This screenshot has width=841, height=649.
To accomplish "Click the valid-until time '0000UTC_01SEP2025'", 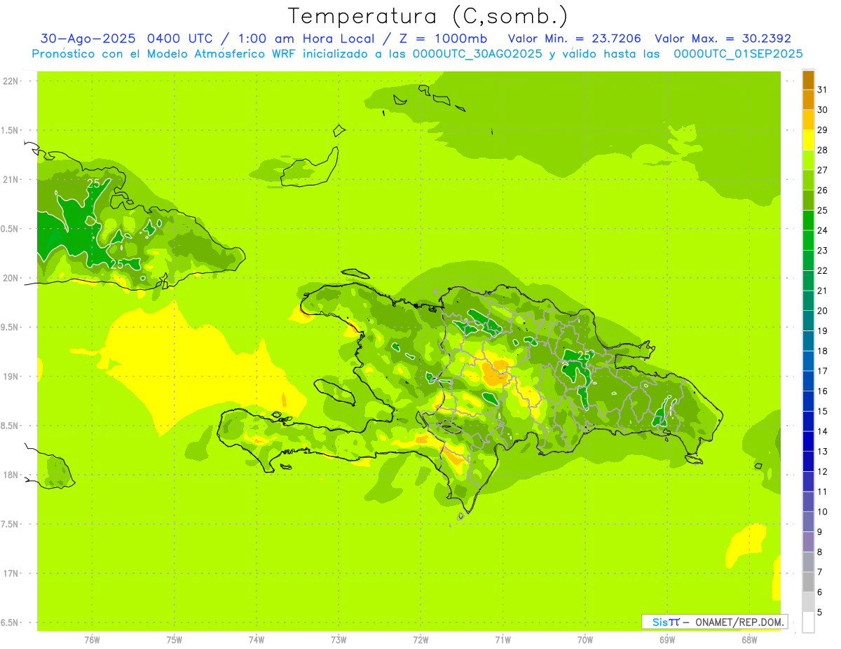I will click(x=737, y=54).
